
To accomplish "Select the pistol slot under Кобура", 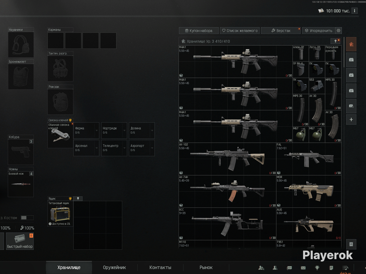I will (x=21, y=152).
